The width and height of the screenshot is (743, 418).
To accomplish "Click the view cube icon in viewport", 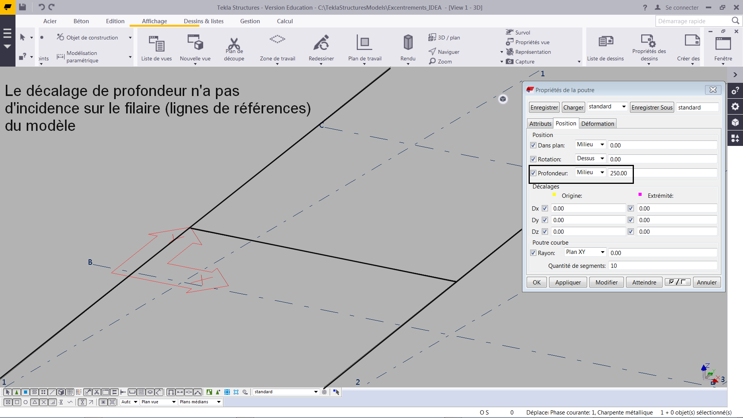I will pyautogui.click(x=503, y=99).
